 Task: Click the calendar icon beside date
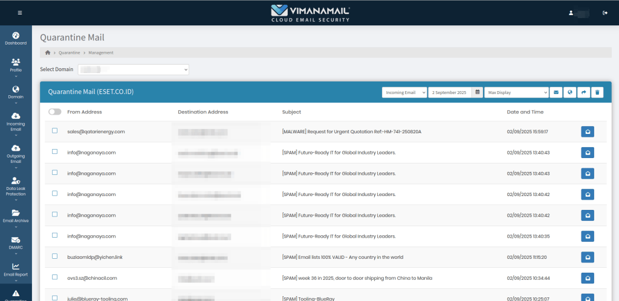click(x=478, y=92)
